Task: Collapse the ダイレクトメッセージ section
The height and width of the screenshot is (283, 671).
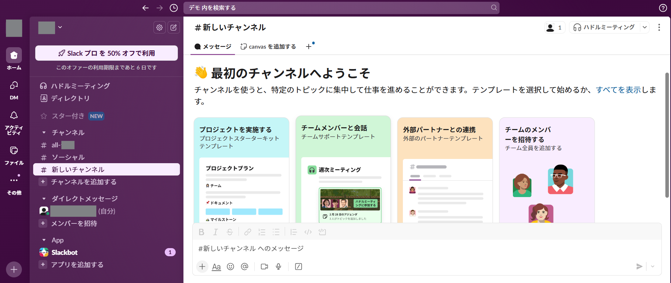Action: coord(44,199)
